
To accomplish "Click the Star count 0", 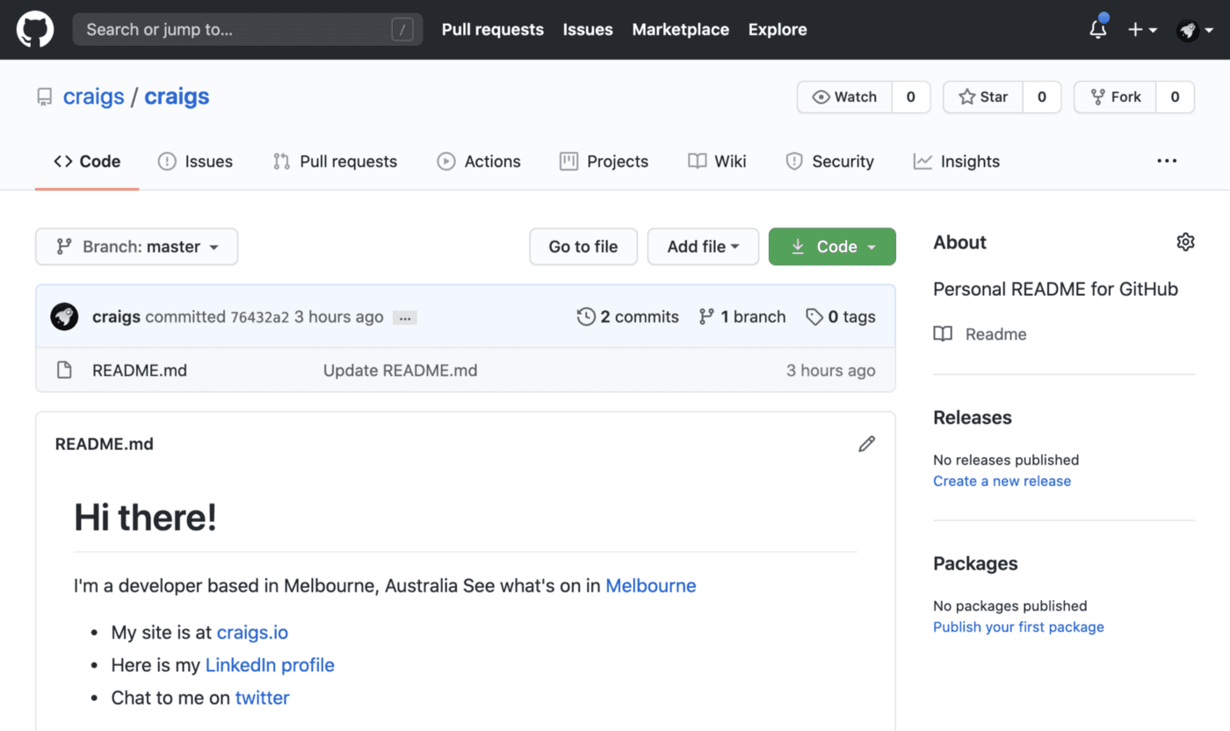I will 1042,98.
